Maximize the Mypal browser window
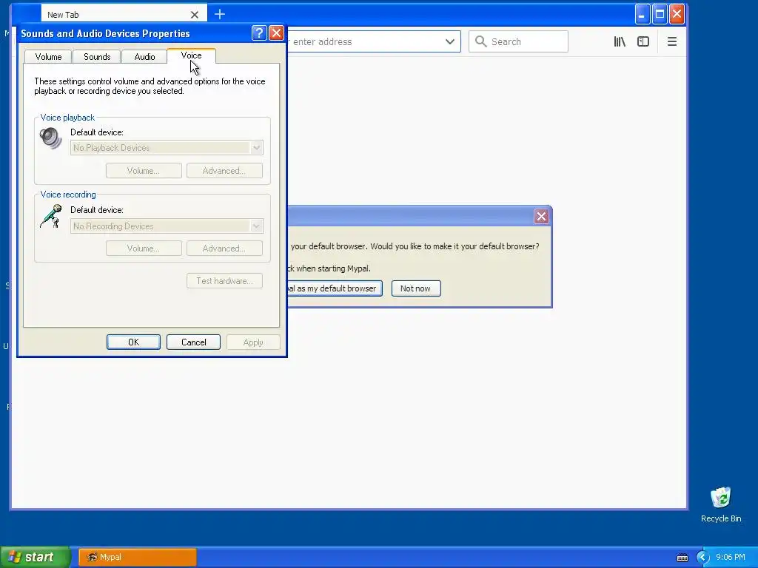This screenshot has height=568, width=758. [660, 14]
